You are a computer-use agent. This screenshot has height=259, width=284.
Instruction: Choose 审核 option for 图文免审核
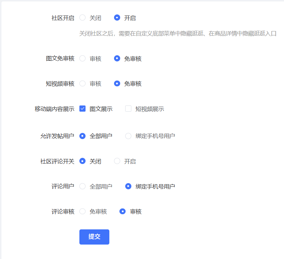[x=83, y=59]
